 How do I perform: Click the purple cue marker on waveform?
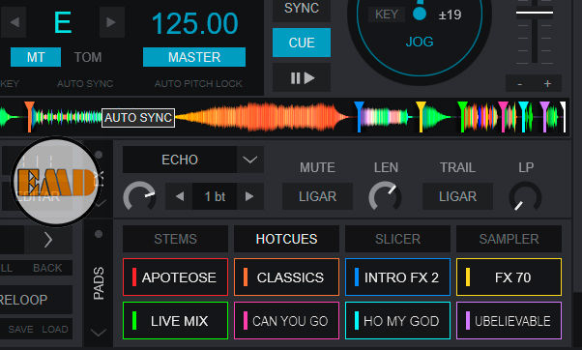coord(545,117)
